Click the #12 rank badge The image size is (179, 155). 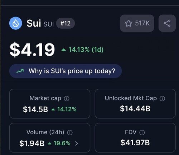pos(66,23)
